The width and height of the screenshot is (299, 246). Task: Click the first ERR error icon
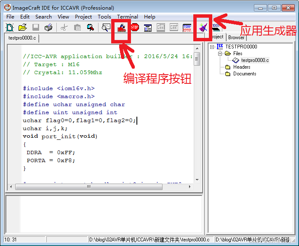click(161, 28)
